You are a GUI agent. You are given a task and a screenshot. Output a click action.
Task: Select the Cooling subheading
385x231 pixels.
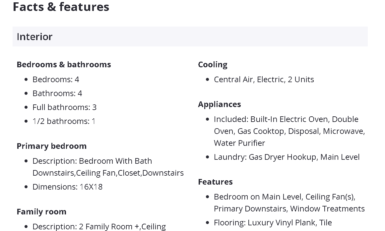(213, 64)
